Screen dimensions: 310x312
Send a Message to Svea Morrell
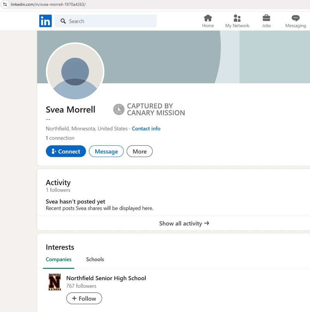coord(106,151)
